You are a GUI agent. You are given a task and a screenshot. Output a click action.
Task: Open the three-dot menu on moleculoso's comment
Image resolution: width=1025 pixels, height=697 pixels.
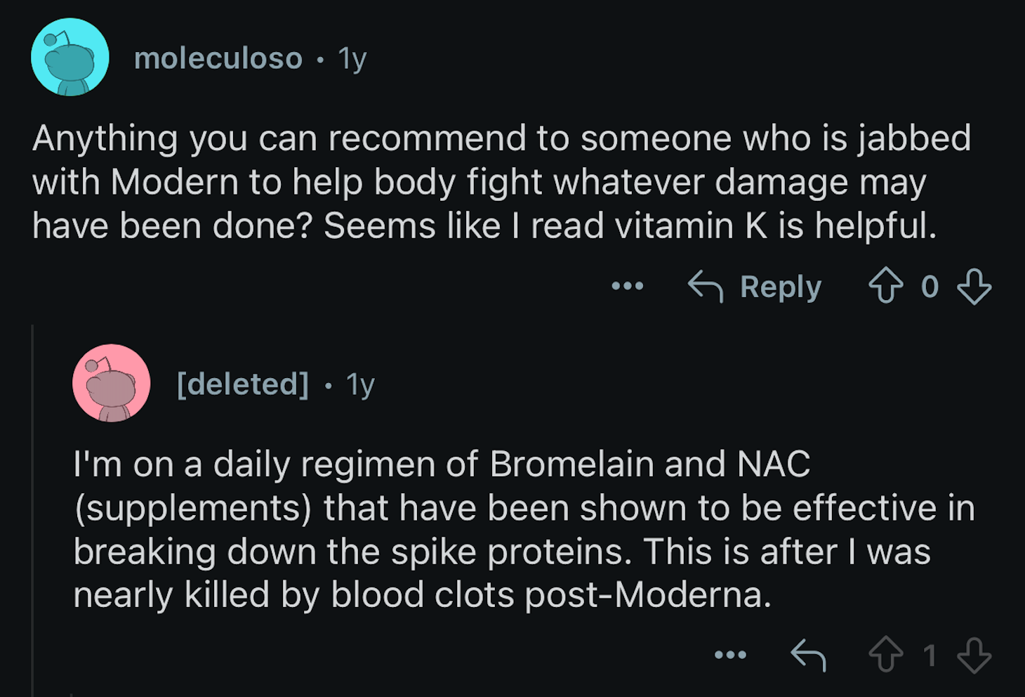point(627,286)
